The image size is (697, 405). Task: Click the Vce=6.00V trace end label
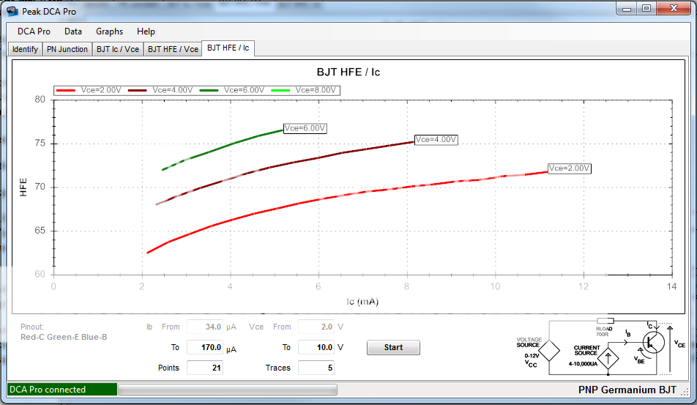305,128
